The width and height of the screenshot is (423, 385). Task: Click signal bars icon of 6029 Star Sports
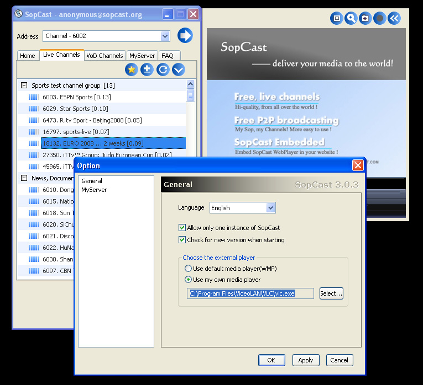click(x=34, y=109)
